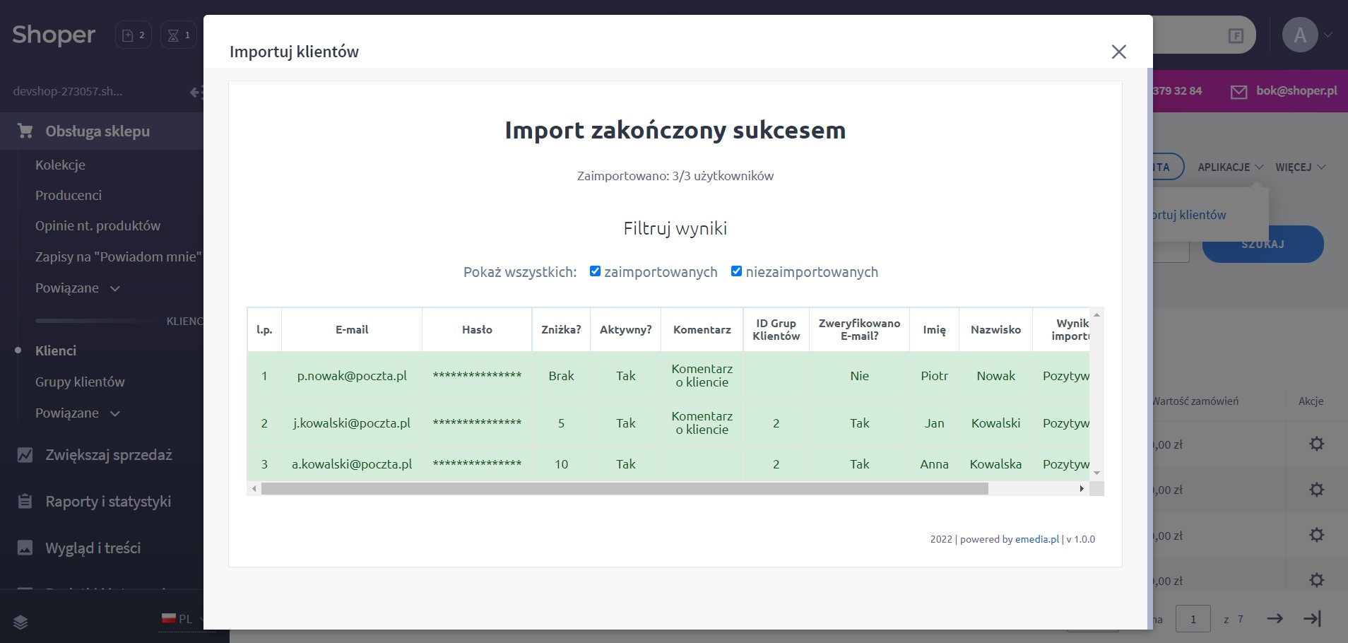Open Raporty i statystyki menu section
This screenshot has height=643, width=1348.
(x=107, y=502)
